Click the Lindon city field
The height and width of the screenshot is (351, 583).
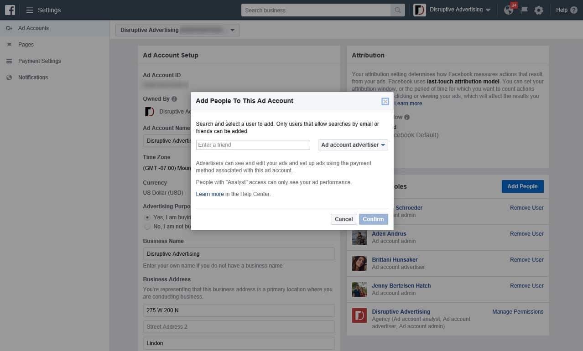pos(239,343)
